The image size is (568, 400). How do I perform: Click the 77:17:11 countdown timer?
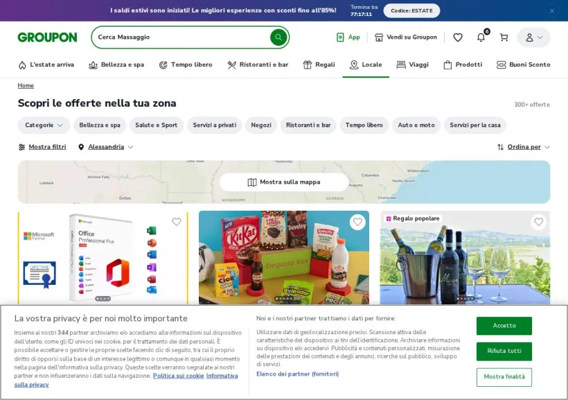tap(361, 15)
